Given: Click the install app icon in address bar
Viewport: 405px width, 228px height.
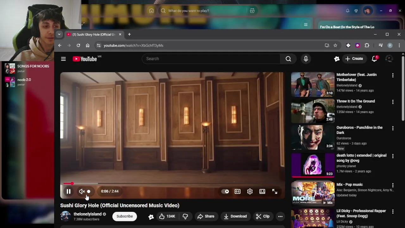Looking at the screenshot, I should 327,45.
